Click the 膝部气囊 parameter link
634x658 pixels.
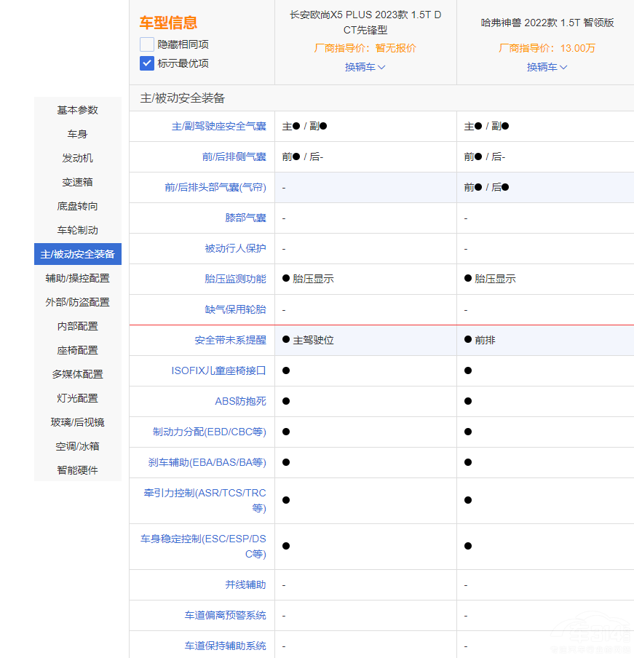(246, 217)
